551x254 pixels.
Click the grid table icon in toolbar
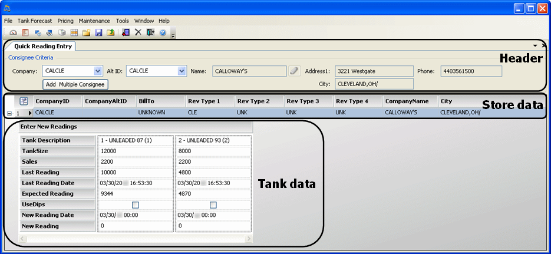74,32
